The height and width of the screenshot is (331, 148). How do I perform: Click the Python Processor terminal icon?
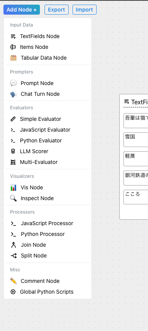[x=13, y=234]
